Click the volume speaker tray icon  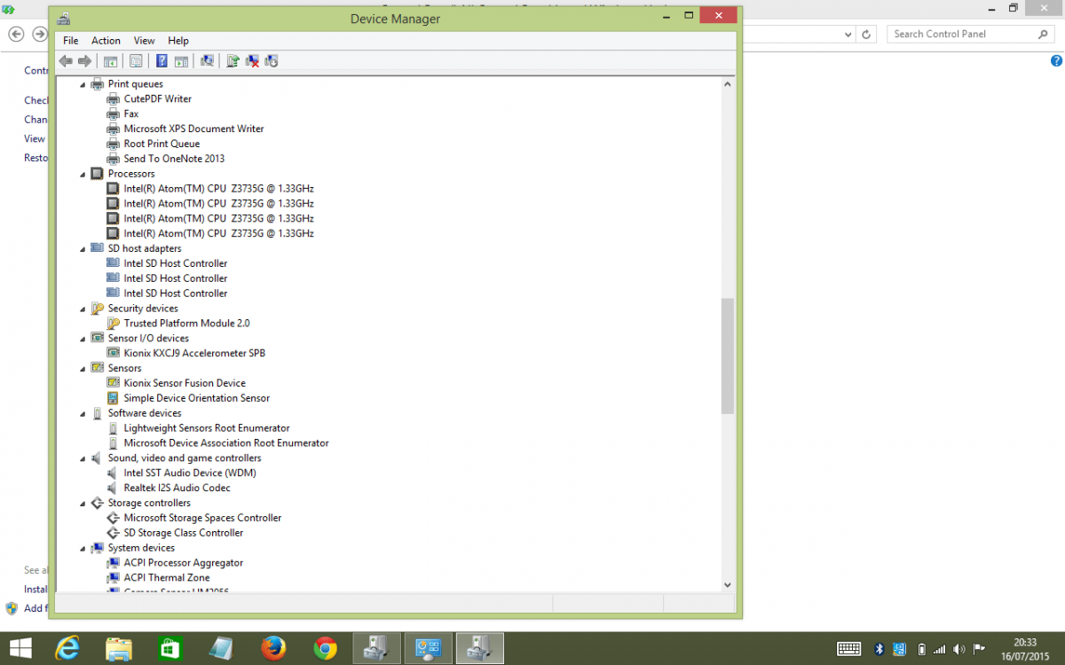pyautogui.click(x=960, y=648)
